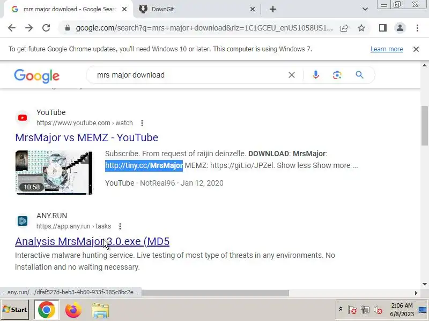Click the YouTube favicon in the result
Screen dimensions: 429x321
(23, 118)
